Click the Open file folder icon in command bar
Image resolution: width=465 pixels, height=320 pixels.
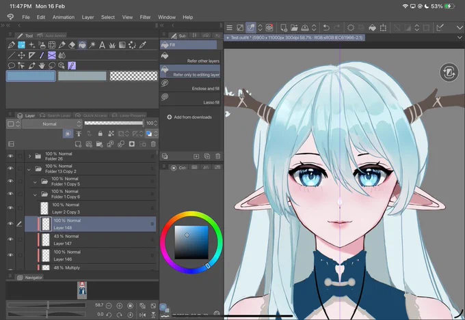click(294, 28)
